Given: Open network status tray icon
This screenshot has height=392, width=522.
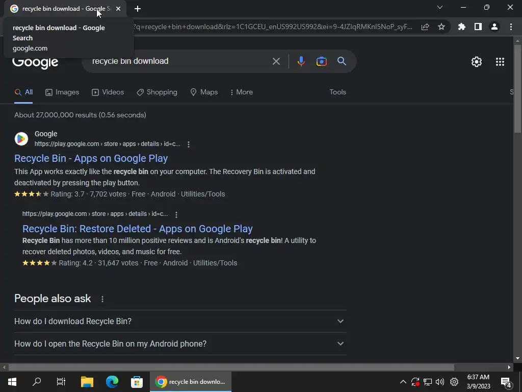Looking at the screenshot, I should click(428, 382).
